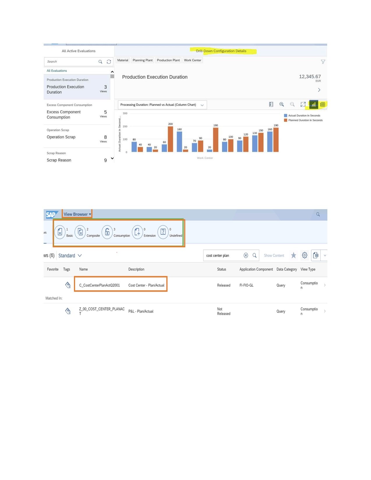Filter by Composite view type icon
Viewport: 371px width, 480px height.
(x=80, y=232)
